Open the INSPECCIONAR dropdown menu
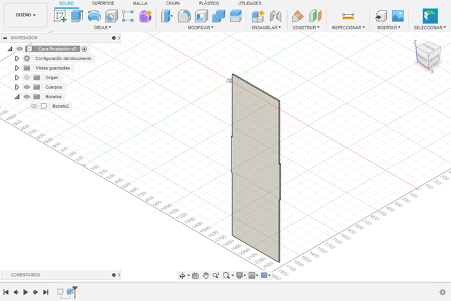The height and width of the screenshot is (301, 451). coord(348,27)
